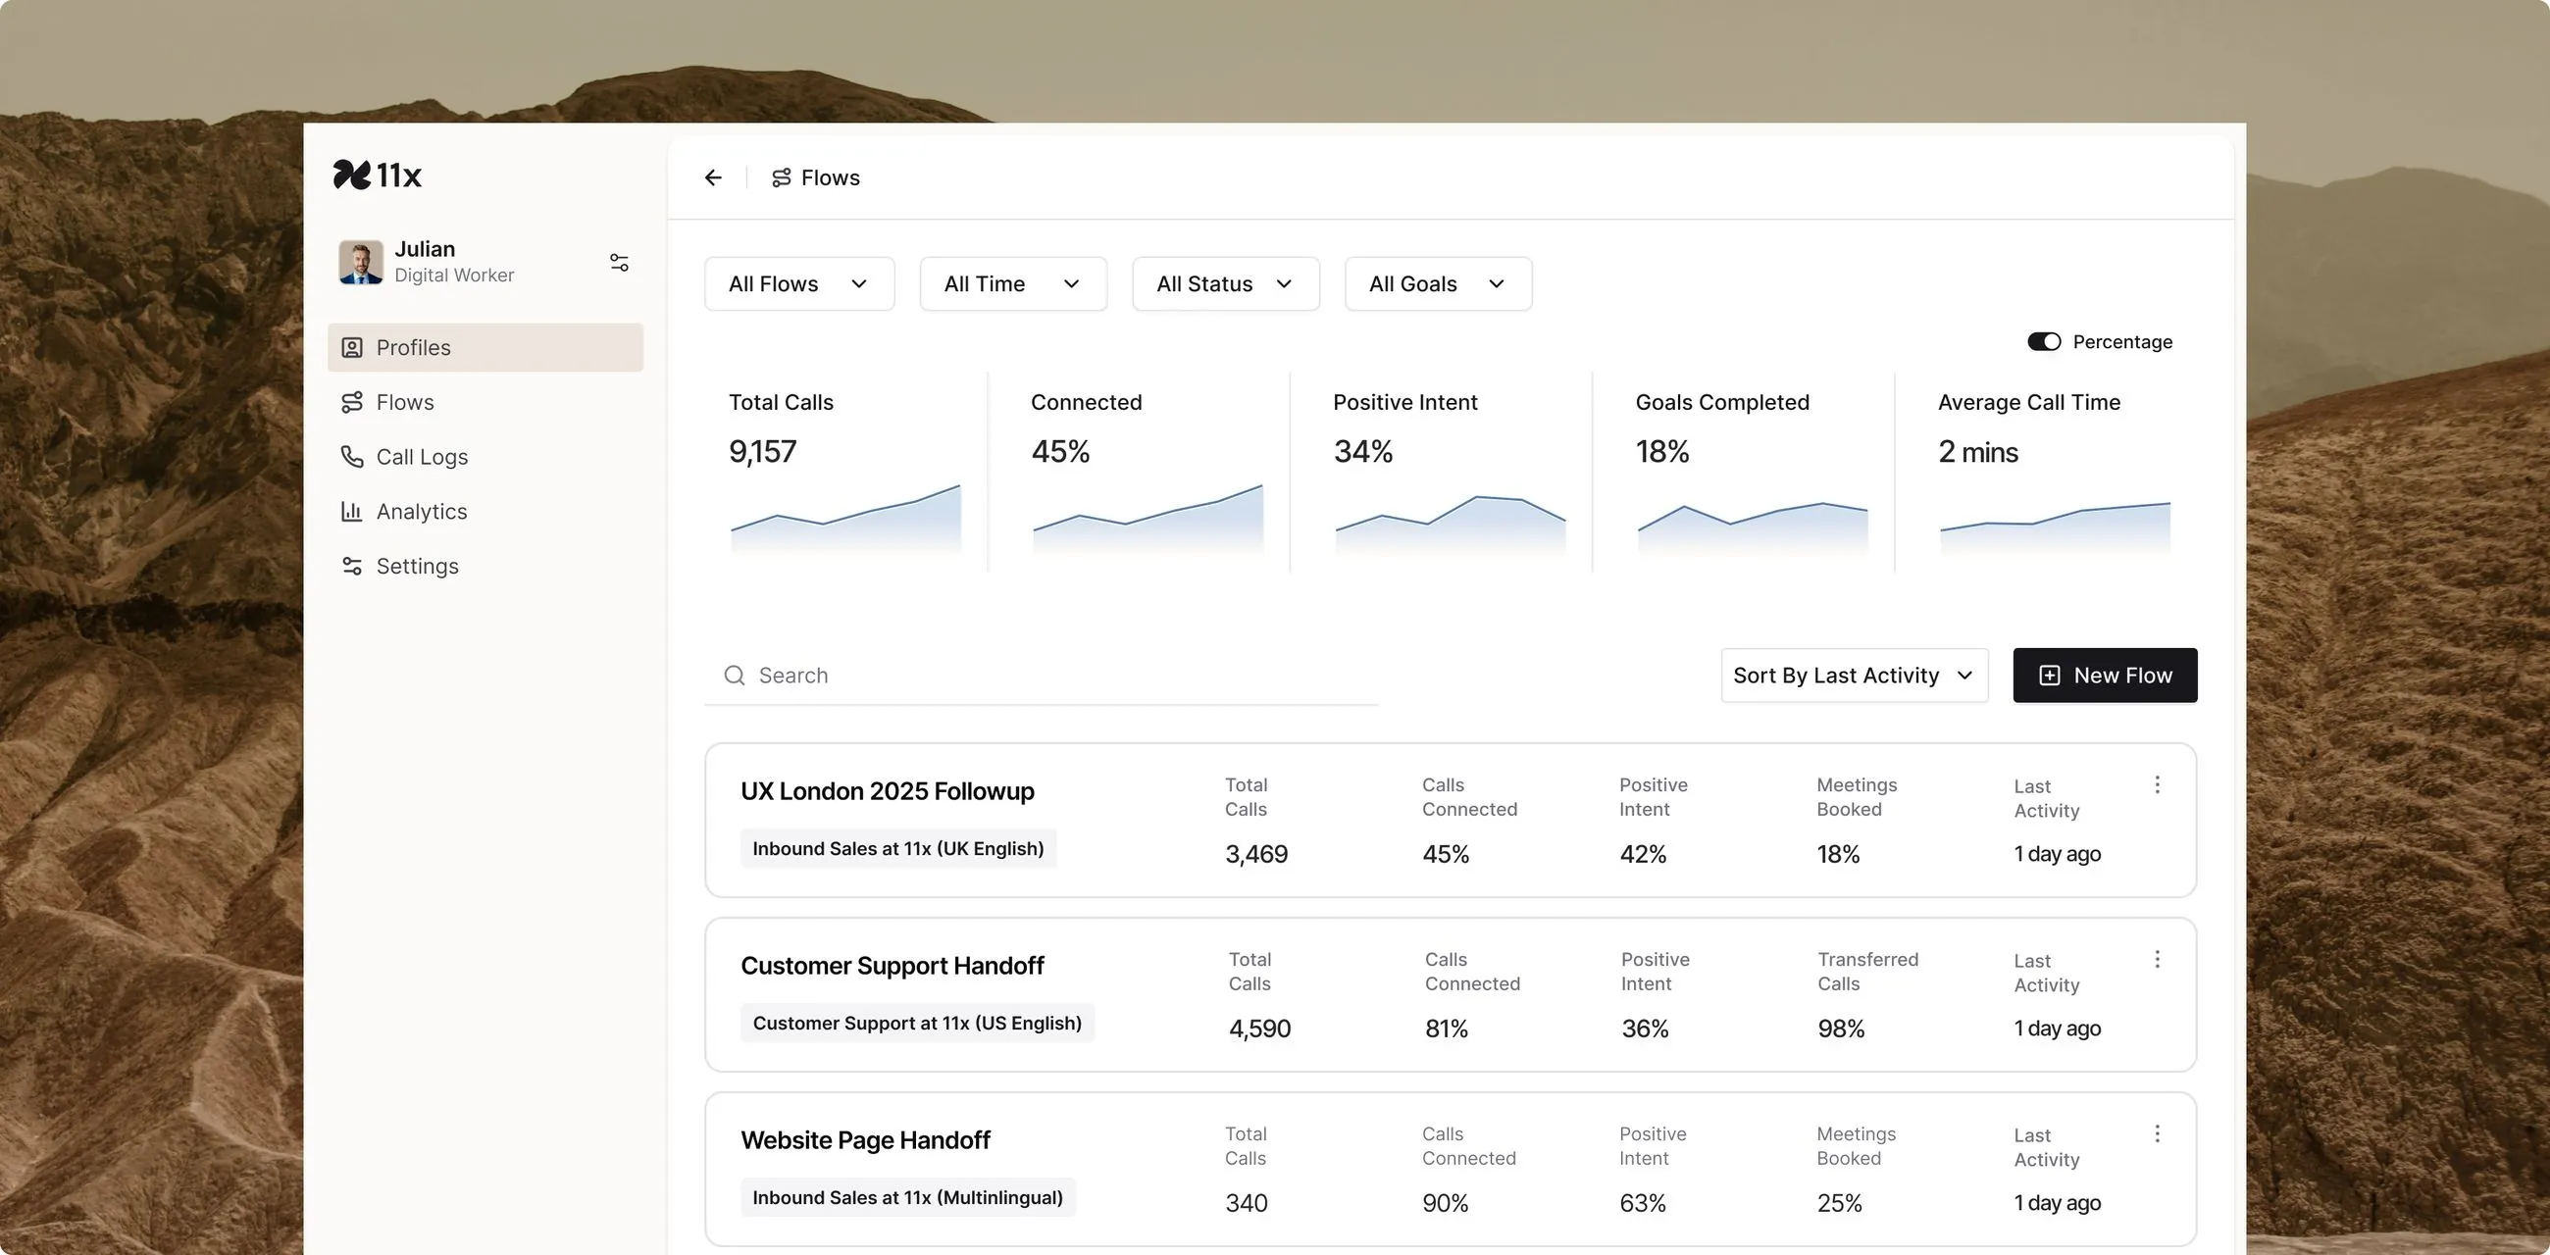The image size is (2550, 1255).
Task: Open the All Time filter dropdown
Action: [1014, 284]
